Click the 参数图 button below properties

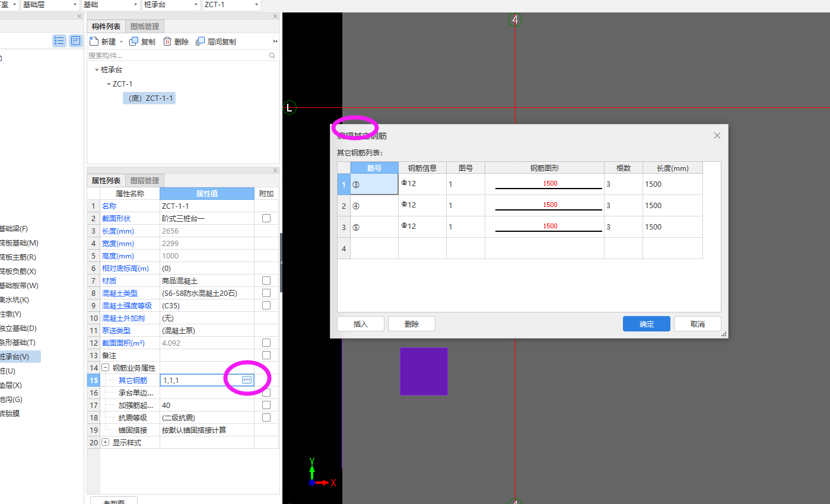click(114, 500)
